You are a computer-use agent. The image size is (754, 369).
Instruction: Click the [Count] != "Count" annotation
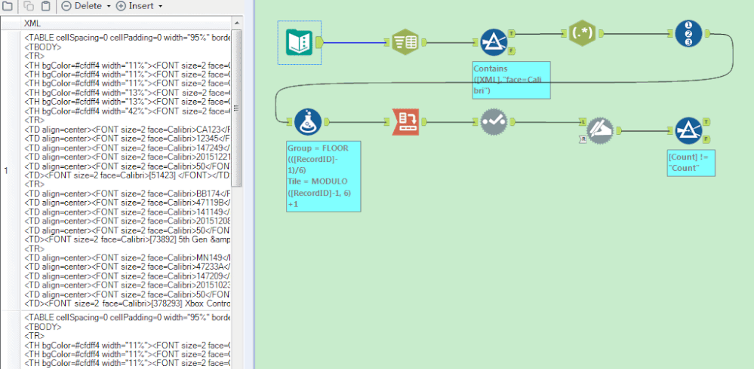pos(691,162)
